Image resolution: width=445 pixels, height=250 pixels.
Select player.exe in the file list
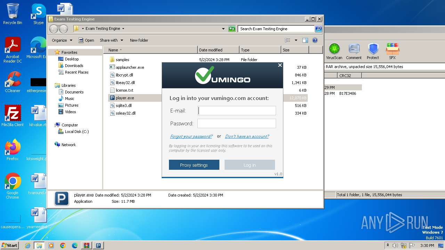125,98
